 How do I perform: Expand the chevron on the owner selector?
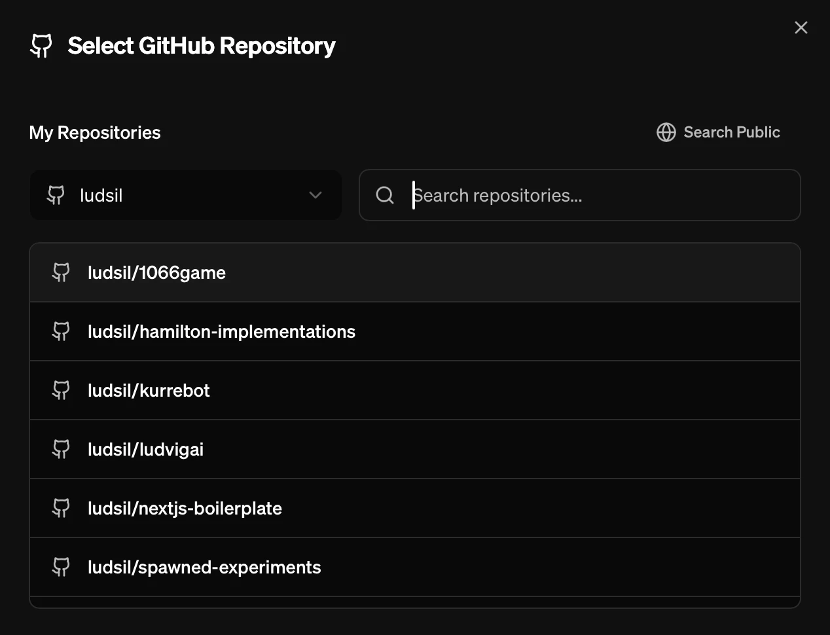[316, 195]
